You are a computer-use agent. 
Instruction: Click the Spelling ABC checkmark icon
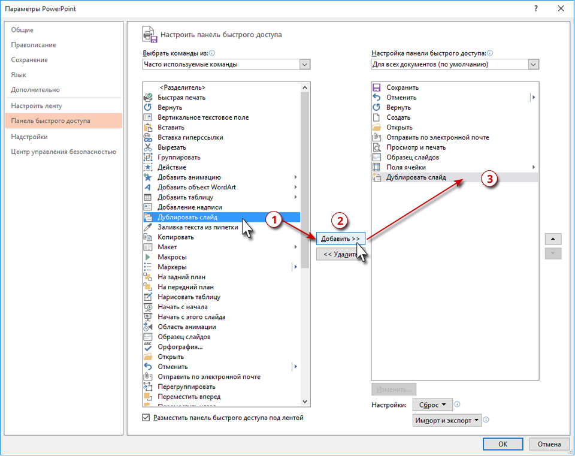pyautogui.click(x=148, y=347)
